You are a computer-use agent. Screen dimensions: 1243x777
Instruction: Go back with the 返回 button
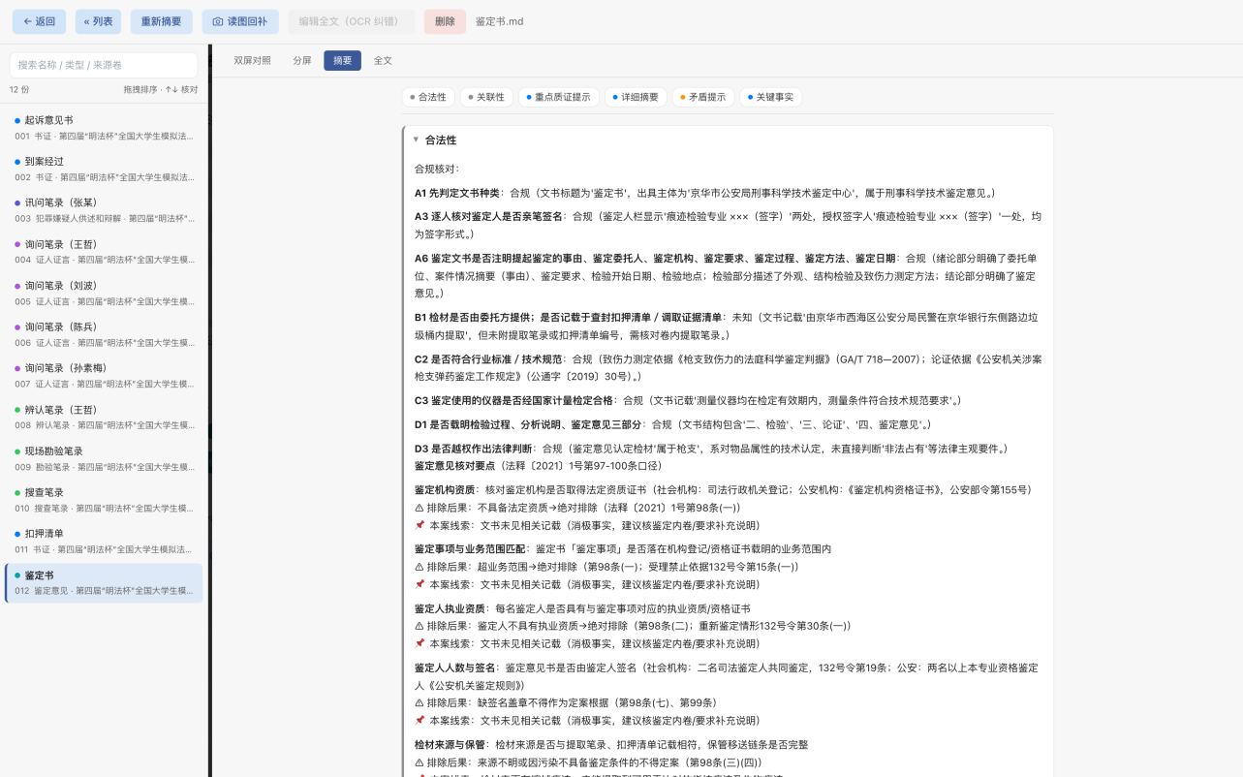[40, 21]
